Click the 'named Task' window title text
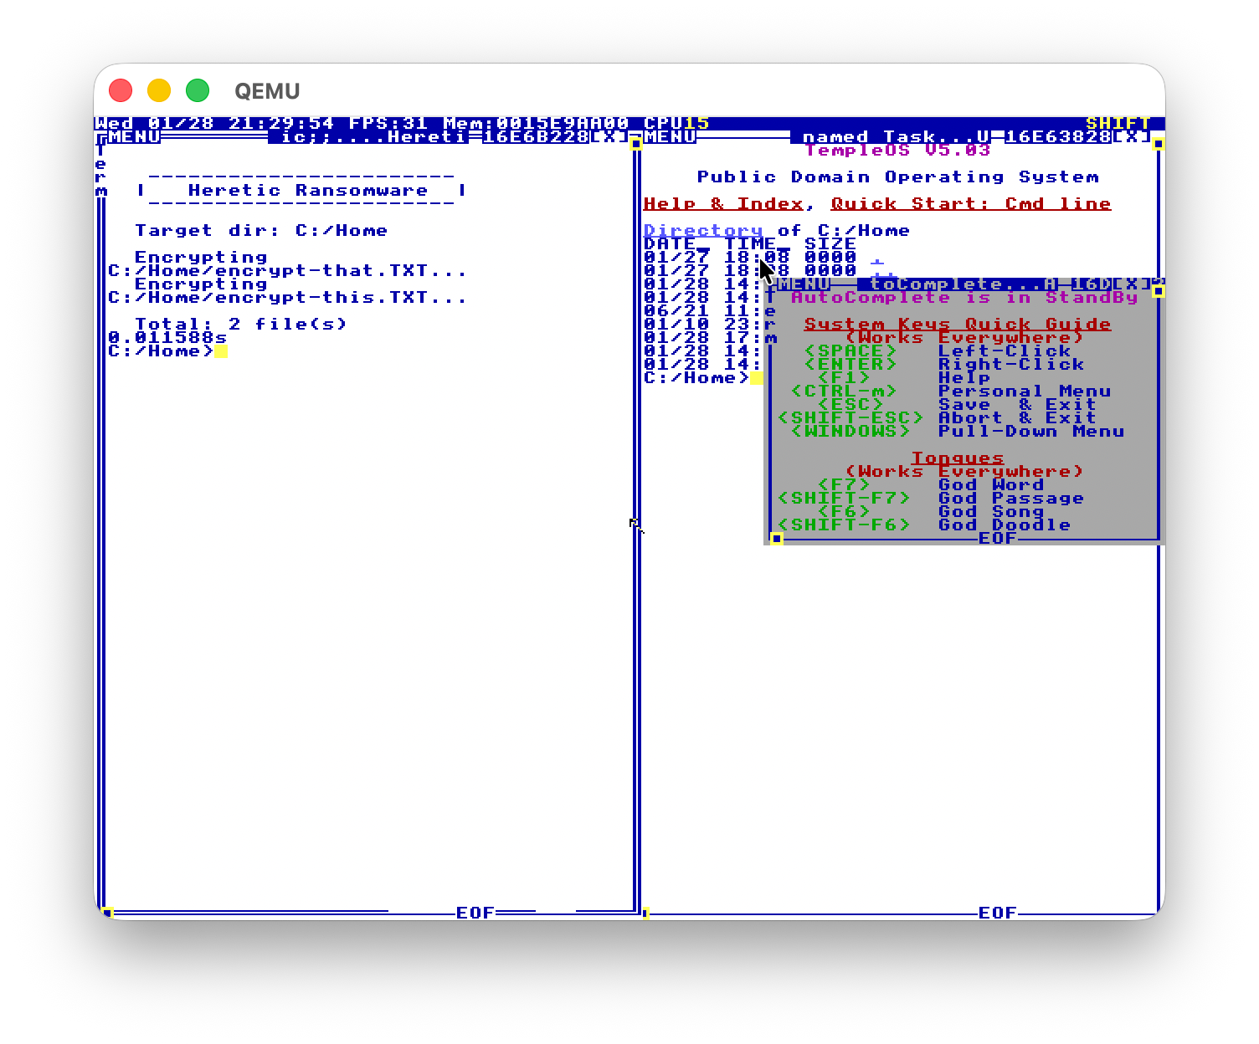Viewport: 1259px width, 1044px height. [x=891, y=137]
